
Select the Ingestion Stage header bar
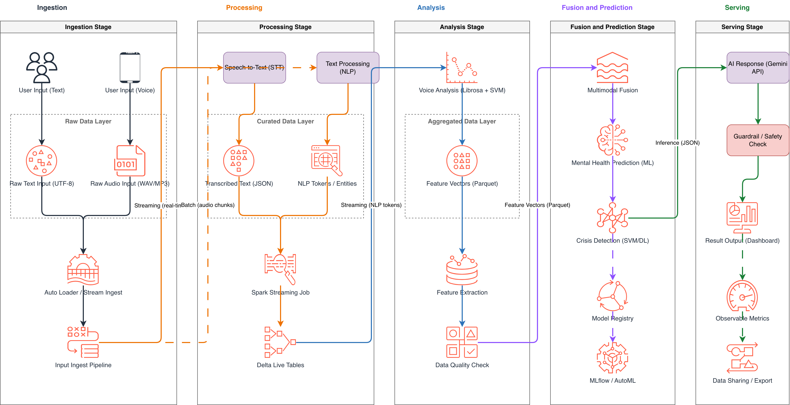pos(88,27)
